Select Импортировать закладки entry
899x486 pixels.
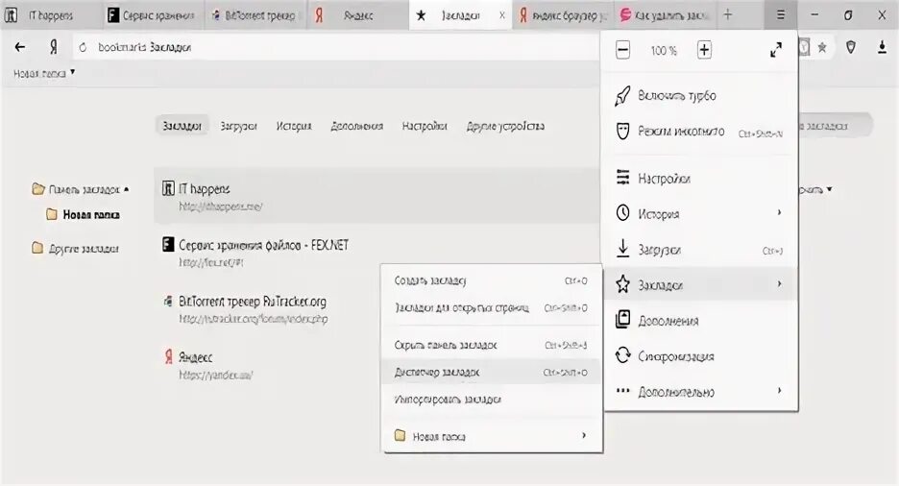[x=492, y=399]
